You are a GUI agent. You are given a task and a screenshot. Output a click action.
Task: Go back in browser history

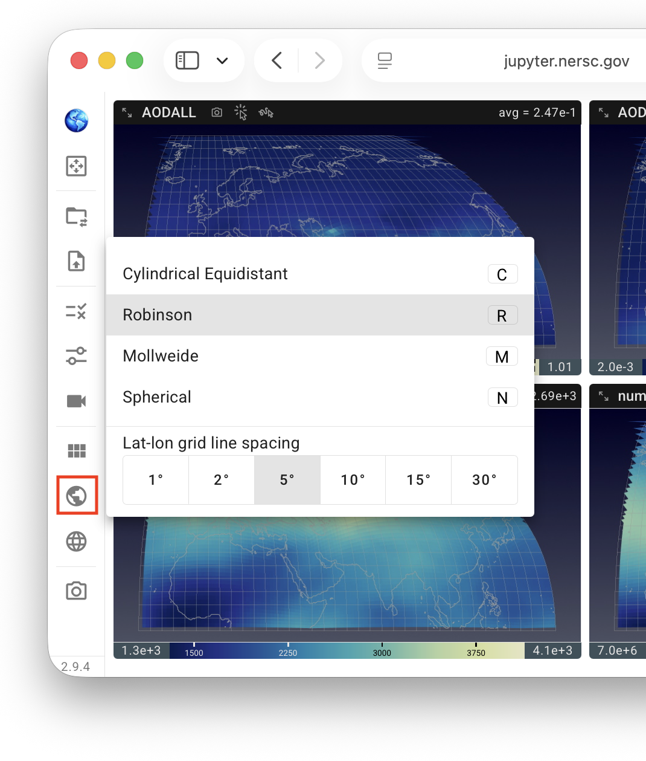coord(277,60)
